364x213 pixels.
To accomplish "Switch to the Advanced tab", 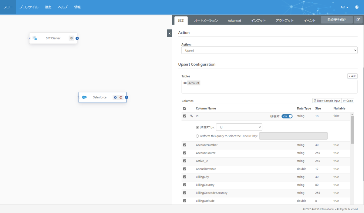I will point(234,21).
